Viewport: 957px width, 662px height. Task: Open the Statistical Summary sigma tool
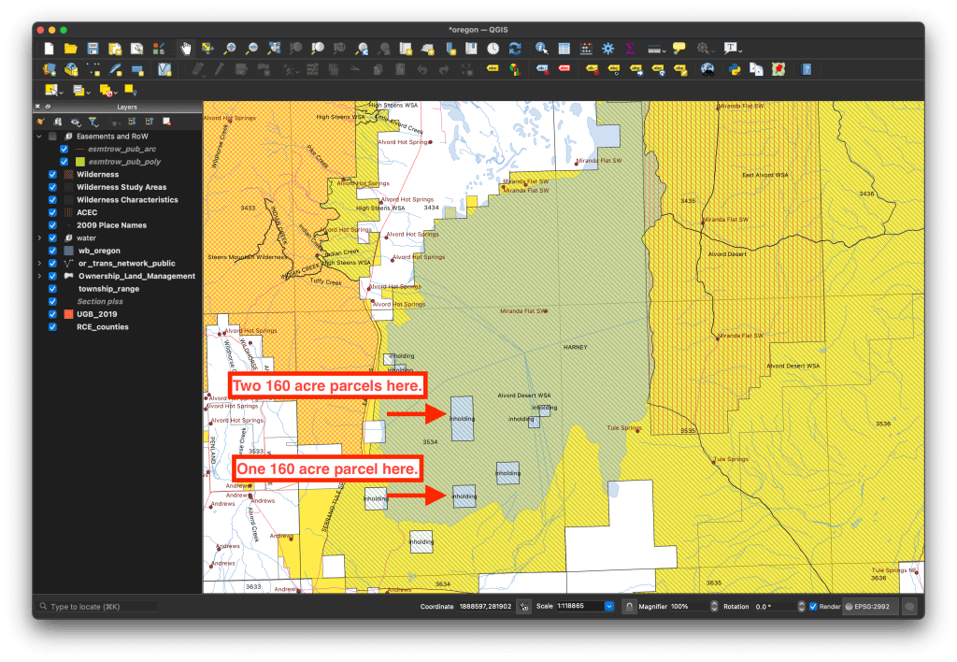pyautogui.click(x=631, y=49)
